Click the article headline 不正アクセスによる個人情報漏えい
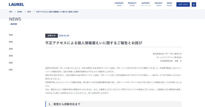 tap(94, 43)
